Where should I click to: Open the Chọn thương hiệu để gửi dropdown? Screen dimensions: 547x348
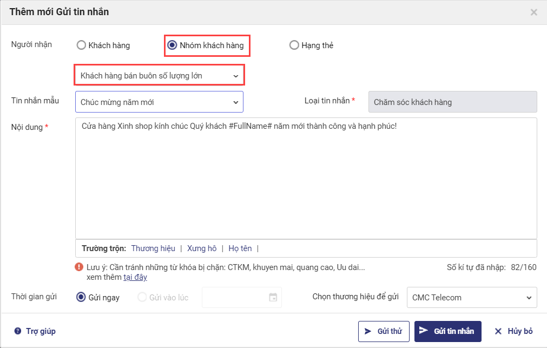pyautogui.click(x=471, y=297)
